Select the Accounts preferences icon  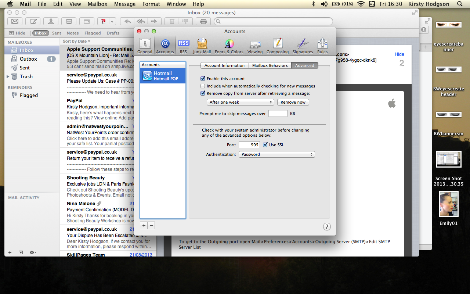pos(165,46)
